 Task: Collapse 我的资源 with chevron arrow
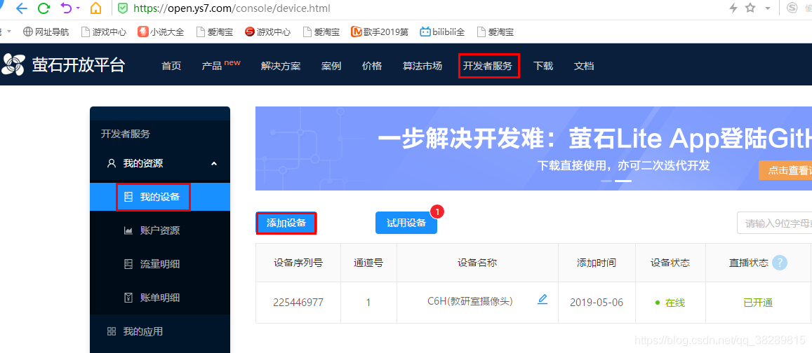click(214, 164)
